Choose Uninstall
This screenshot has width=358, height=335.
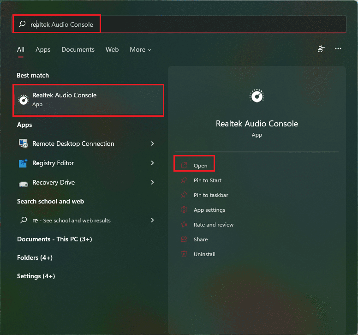[x=204, y=254]
